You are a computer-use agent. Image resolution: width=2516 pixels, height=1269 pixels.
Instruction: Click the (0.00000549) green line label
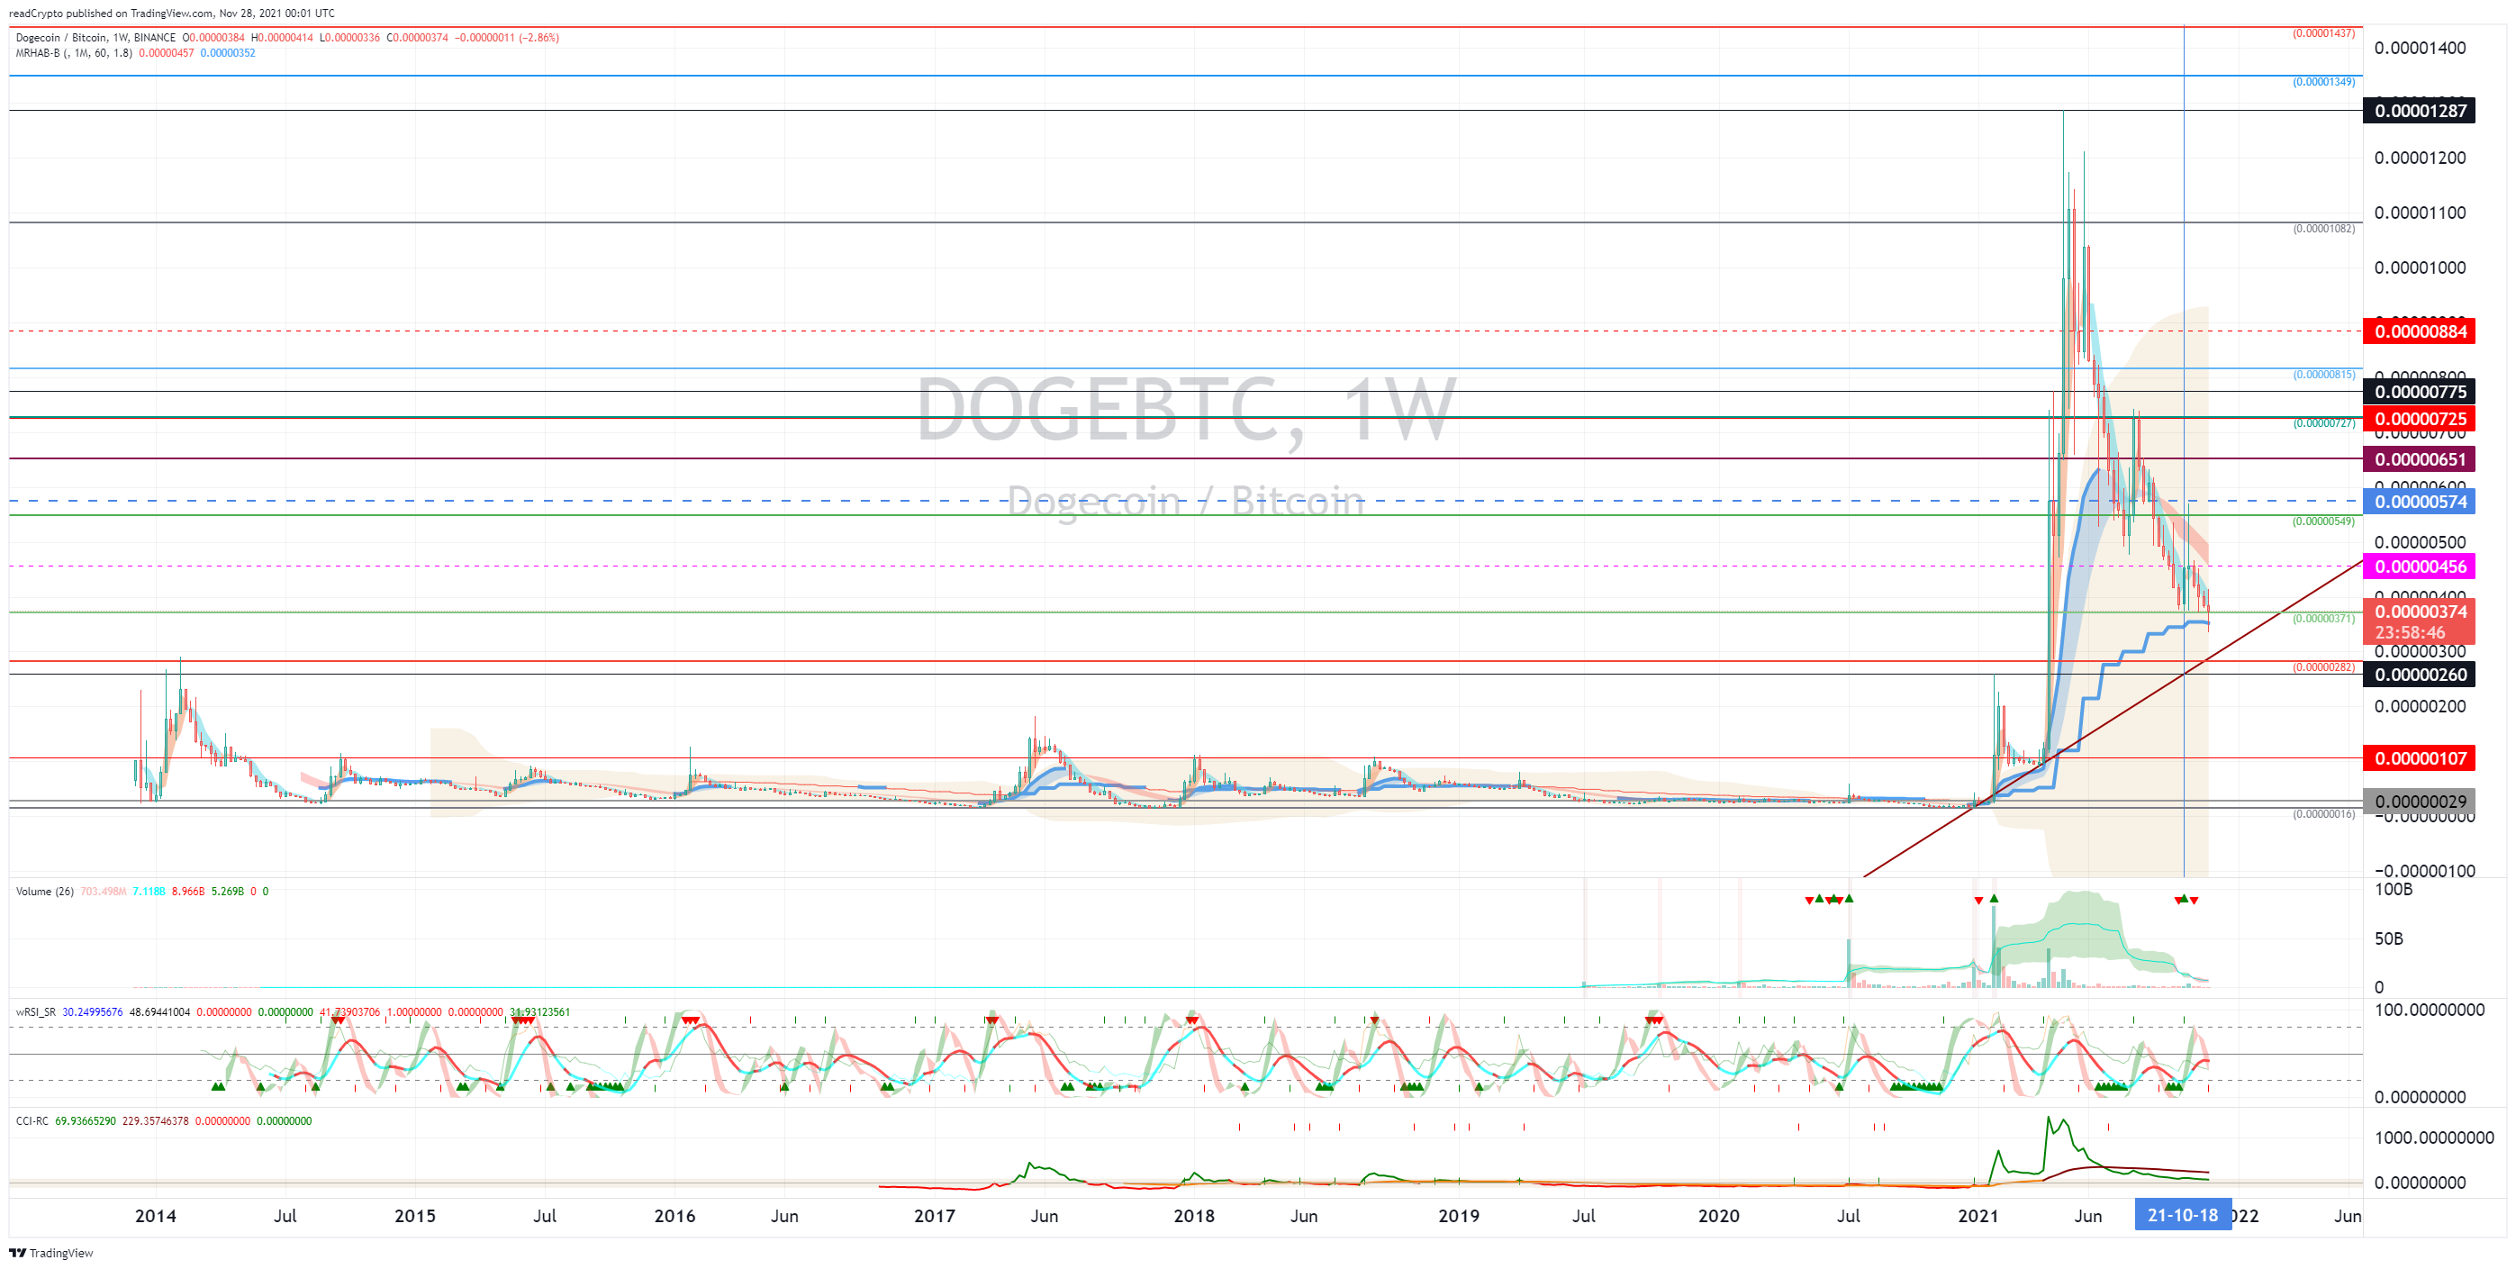pyautogui.click(x=2323, y=521)
